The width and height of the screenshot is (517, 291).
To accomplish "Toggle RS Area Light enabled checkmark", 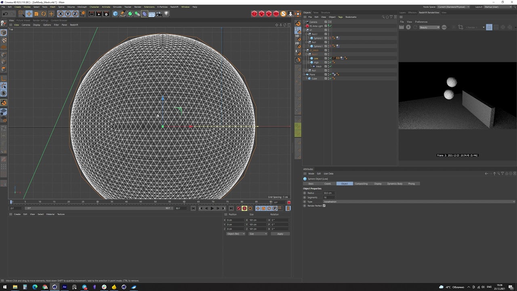I will [330, 26].
